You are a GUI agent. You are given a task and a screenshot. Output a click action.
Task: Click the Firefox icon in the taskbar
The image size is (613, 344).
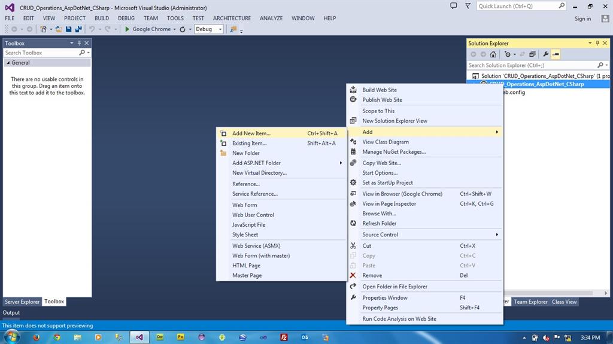pos(37,337)
